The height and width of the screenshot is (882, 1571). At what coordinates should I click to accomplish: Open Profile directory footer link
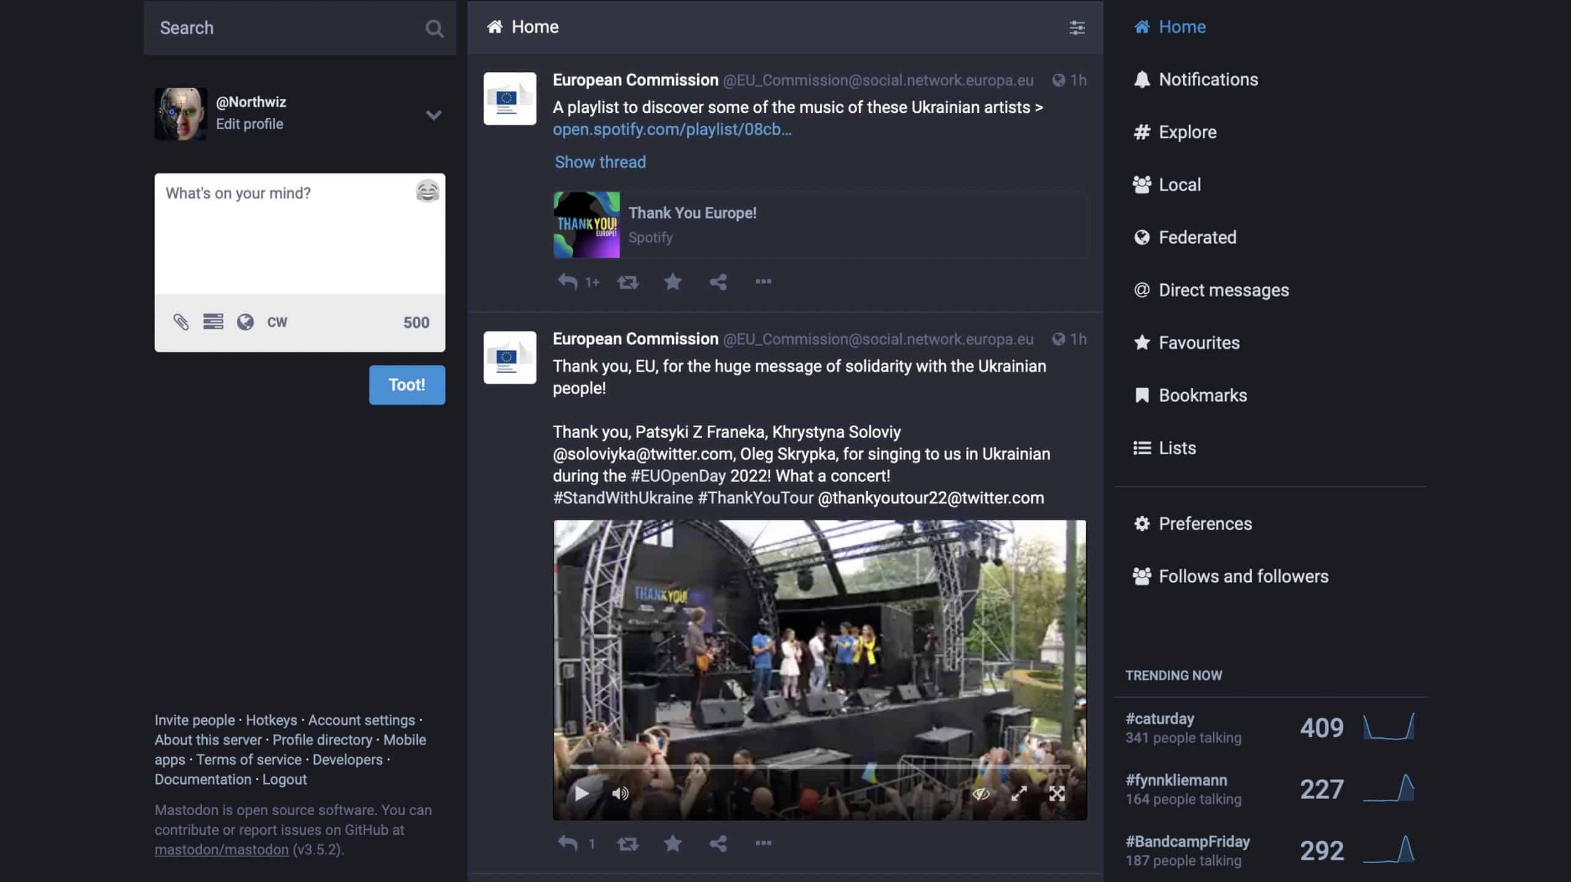pyautogui.click(x=322, y=740)
